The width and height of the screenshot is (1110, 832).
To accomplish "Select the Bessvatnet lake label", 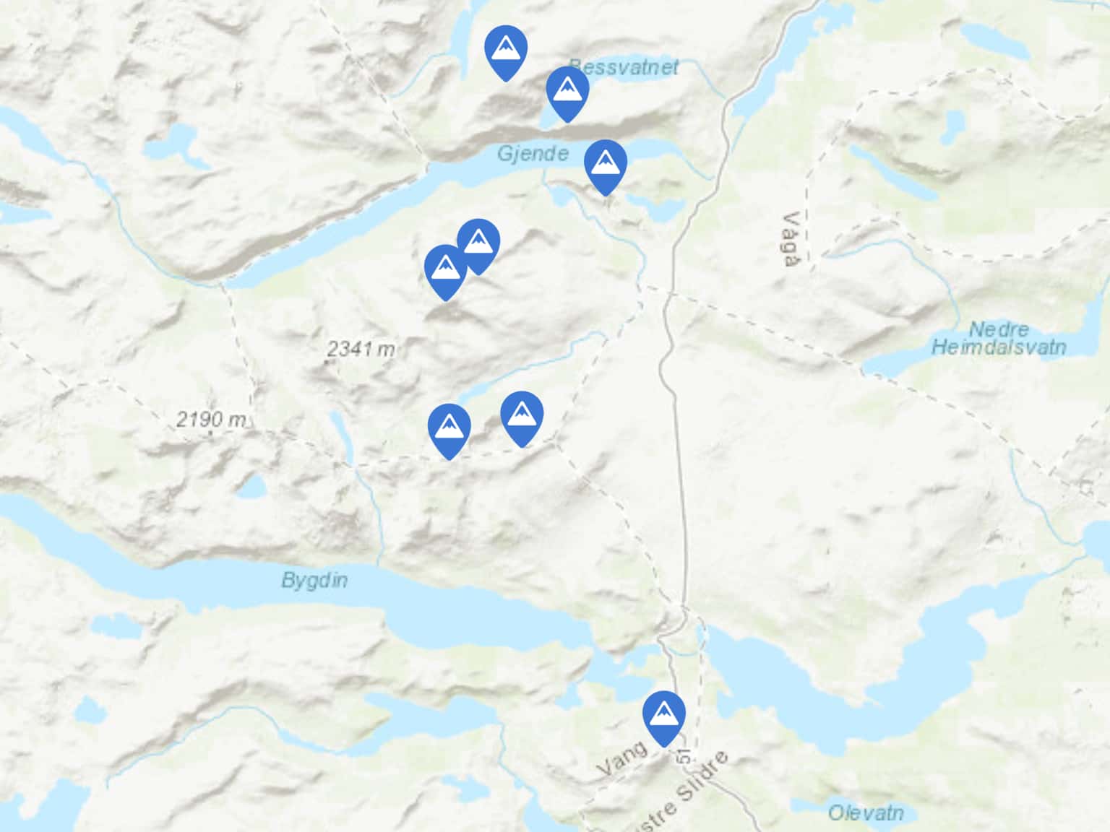I will [x=624, y=68].
